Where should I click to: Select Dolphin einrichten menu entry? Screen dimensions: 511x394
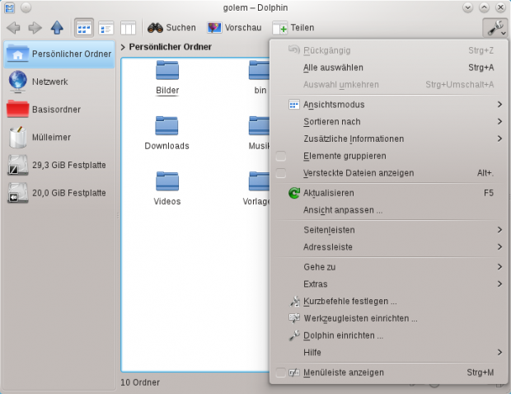point(343,336)
